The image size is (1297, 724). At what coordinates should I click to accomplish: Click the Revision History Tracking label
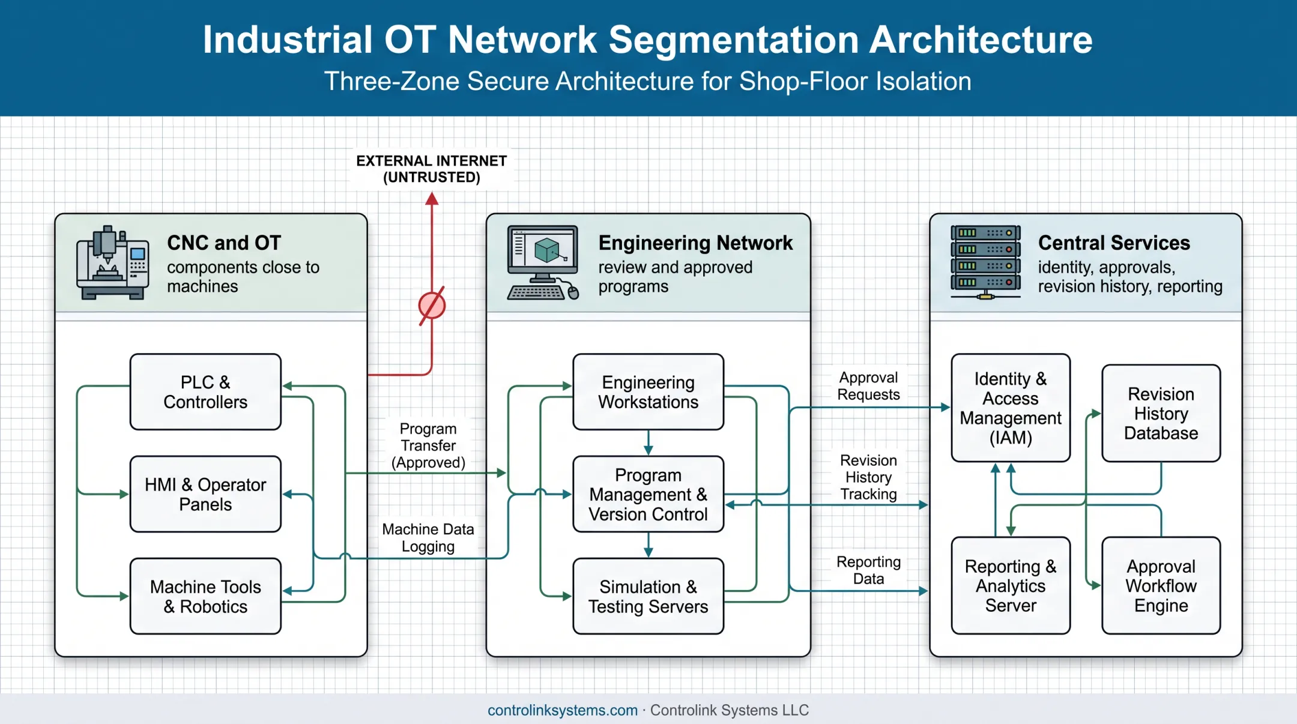point(868,477)
